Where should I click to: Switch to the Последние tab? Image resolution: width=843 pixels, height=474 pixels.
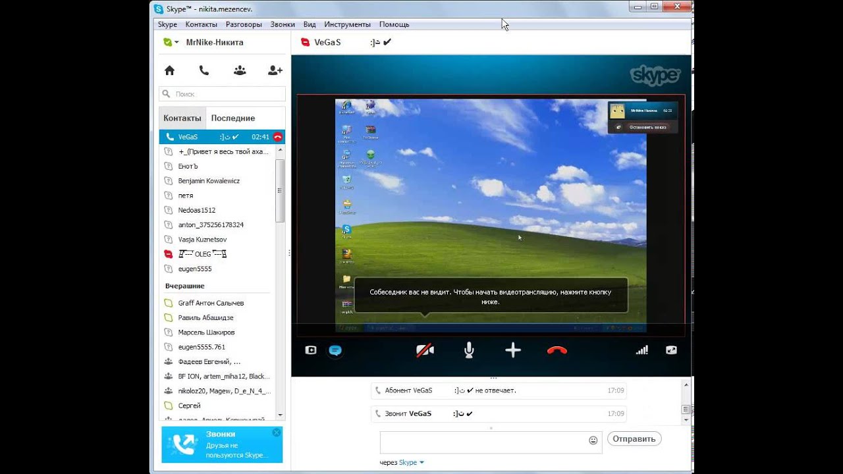tap(232, 118)
